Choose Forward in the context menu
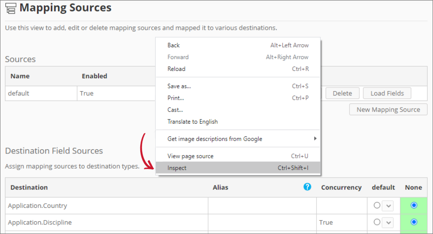433x234 pixels. pyautogui.click(x=238, y=57)
